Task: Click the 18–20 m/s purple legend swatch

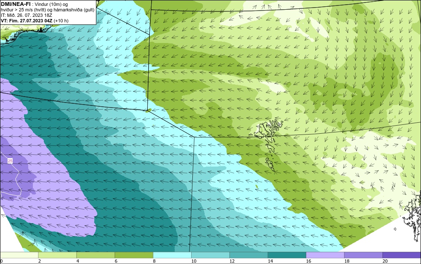Action: click(x=364, y=255)
